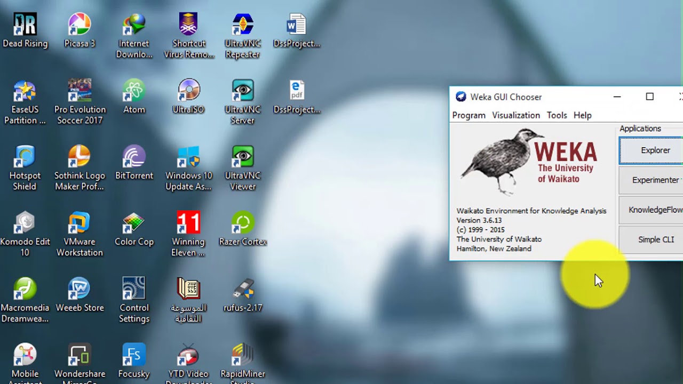Open the Hotspot Shield shortcut

pos(25,169)
